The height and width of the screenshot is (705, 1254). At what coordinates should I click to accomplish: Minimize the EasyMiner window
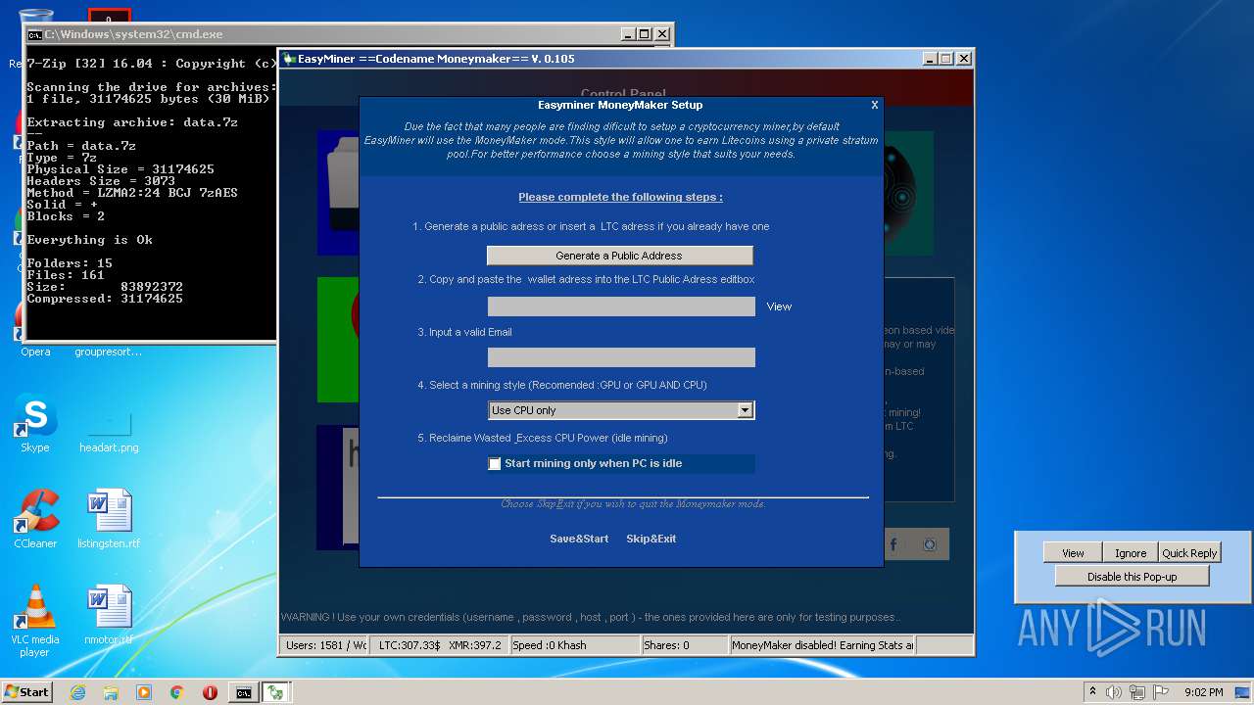930,59
